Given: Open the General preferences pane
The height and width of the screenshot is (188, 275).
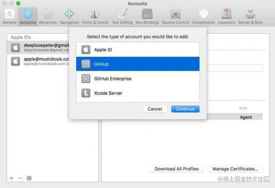Looking at the screenshot, I should (x=9, y=17).
